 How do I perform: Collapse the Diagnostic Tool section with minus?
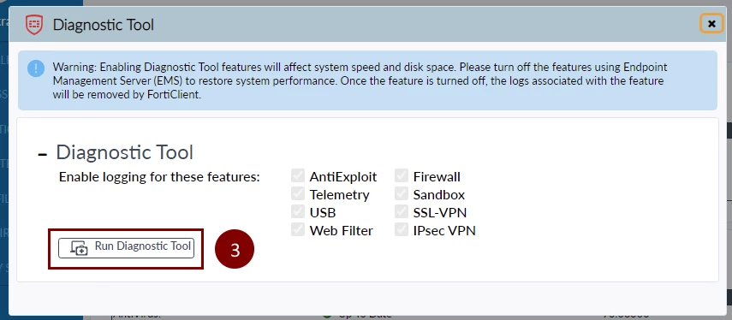click(43, 154)
